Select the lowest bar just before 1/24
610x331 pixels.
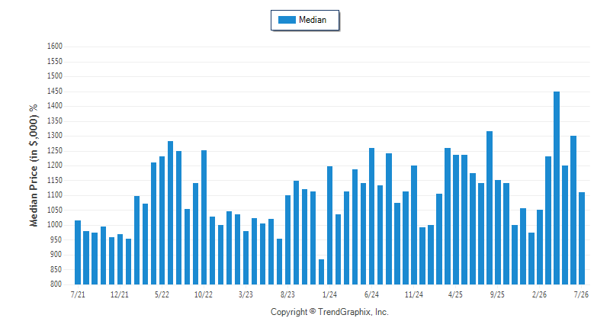click(321, 272)
